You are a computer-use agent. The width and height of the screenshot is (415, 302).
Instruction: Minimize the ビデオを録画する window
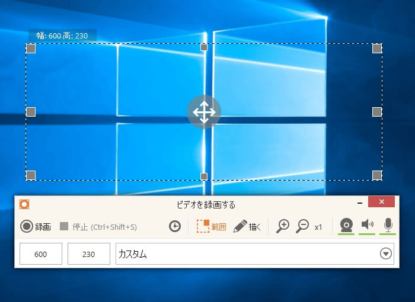[360, 203]
